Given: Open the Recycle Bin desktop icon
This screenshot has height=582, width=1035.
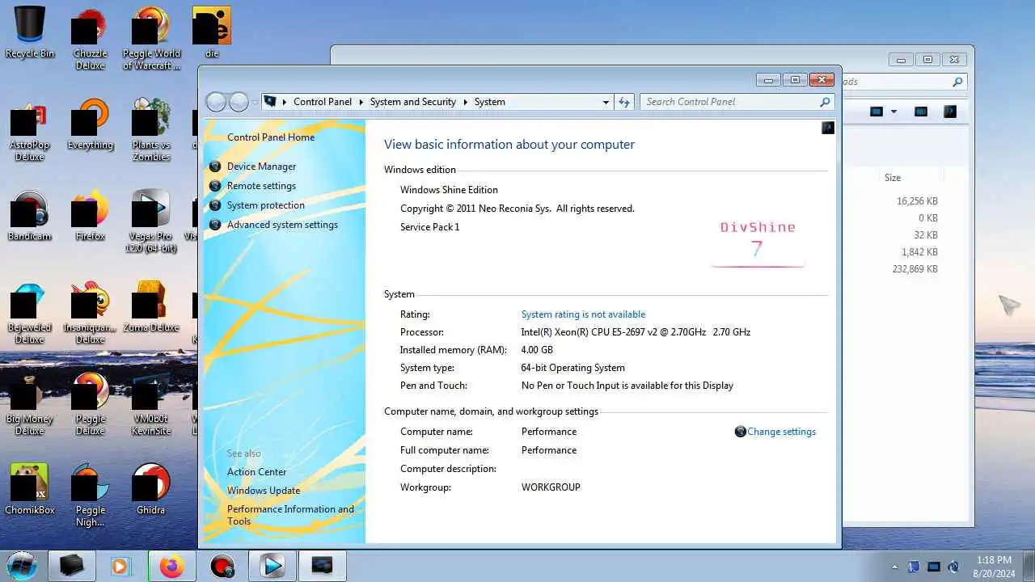Looking at the screenshot, I should tap(30, 32).
